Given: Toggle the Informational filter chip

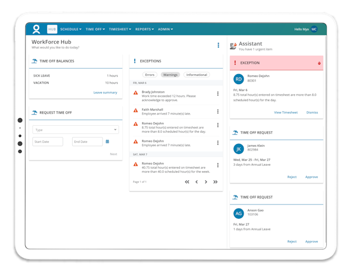Looking at the screenshot, I should tap(197, 75).
